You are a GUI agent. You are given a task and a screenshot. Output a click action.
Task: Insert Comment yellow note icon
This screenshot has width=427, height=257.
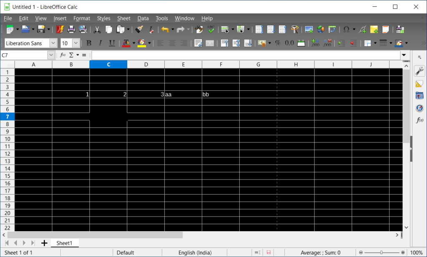374,30
